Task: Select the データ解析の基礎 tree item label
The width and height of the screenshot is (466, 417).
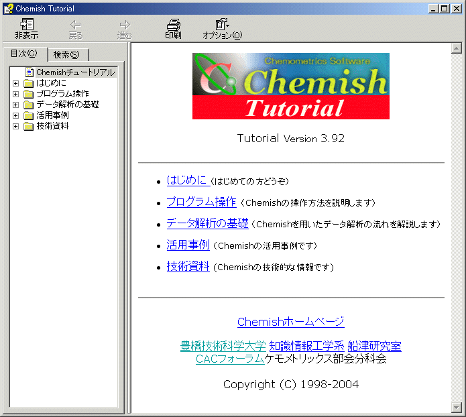Action: point(68,105)
